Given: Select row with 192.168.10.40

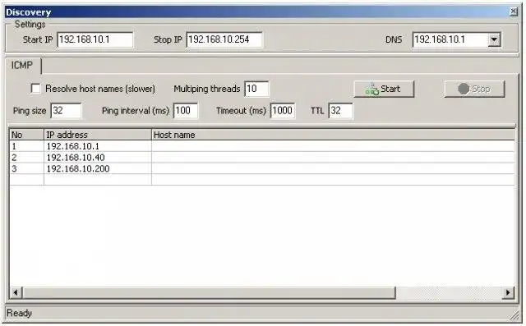Looking at the screenshot, I should click(262, 158).
